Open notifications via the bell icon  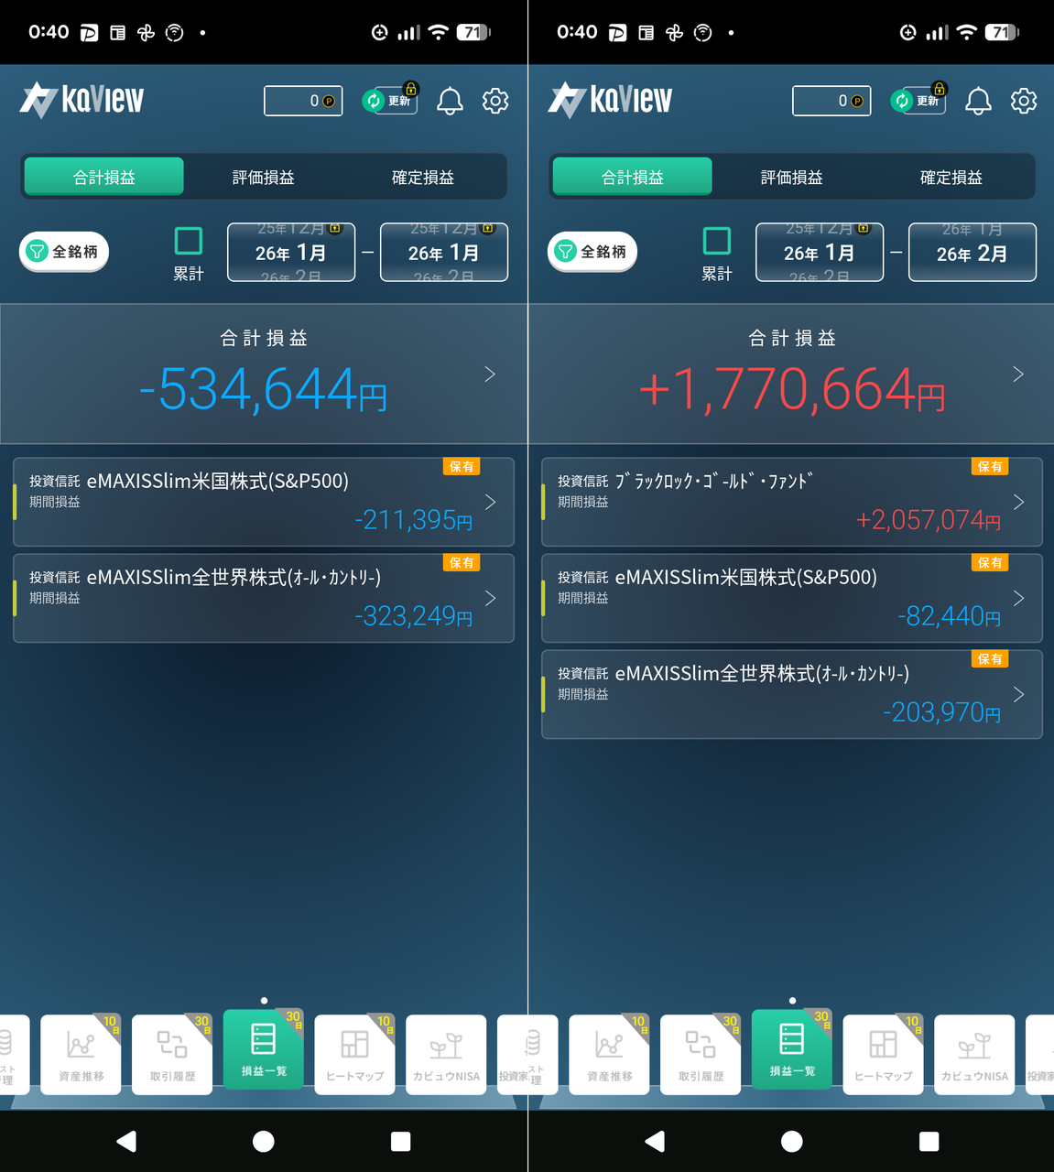[448, 101]
